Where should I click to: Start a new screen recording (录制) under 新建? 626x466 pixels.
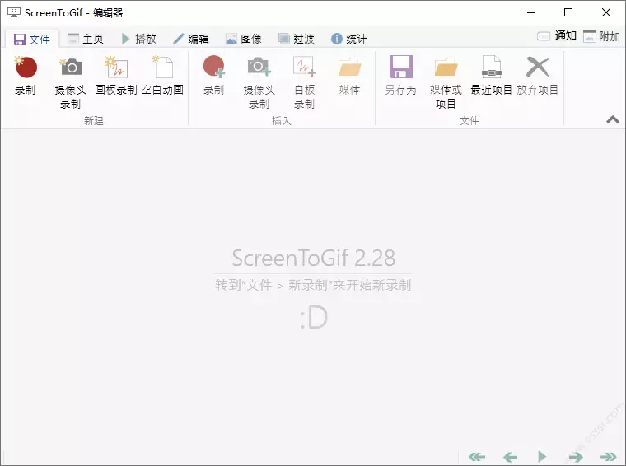click(26, 76)
